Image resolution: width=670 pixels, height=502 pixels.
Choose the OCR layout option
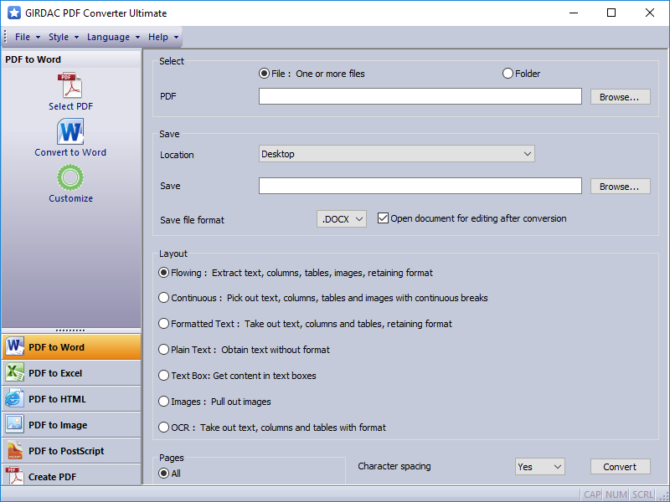(163, 428)
